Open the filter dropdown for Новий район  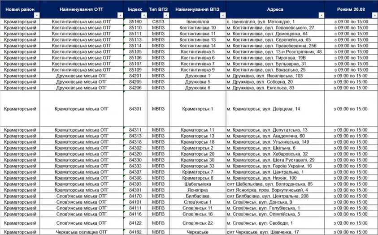pyautogui.click(x=37, y=15)
